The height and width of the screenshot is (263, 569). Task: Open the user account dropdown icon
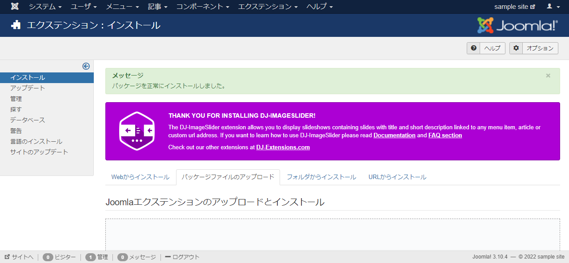[x=552, y=7]
